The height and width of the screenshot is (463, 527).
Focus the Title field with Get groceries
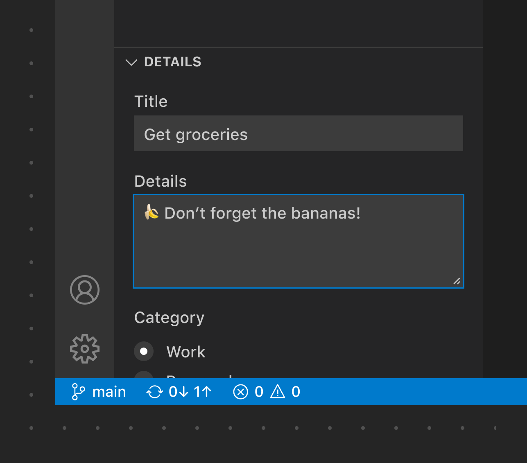pyautogui.click(x=298, y=133)
